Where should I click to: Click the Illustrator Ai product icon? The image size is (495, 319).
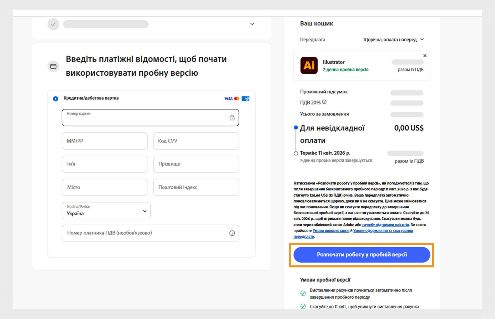click(309, 65)
